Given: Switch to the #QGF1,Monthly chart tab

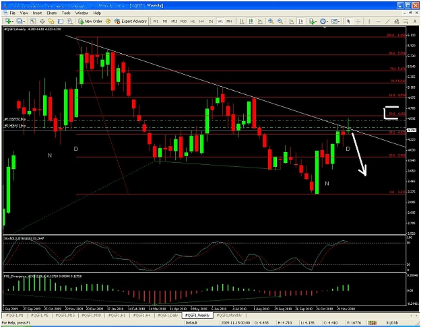Looking at the screenshot, I should point(229,315).
